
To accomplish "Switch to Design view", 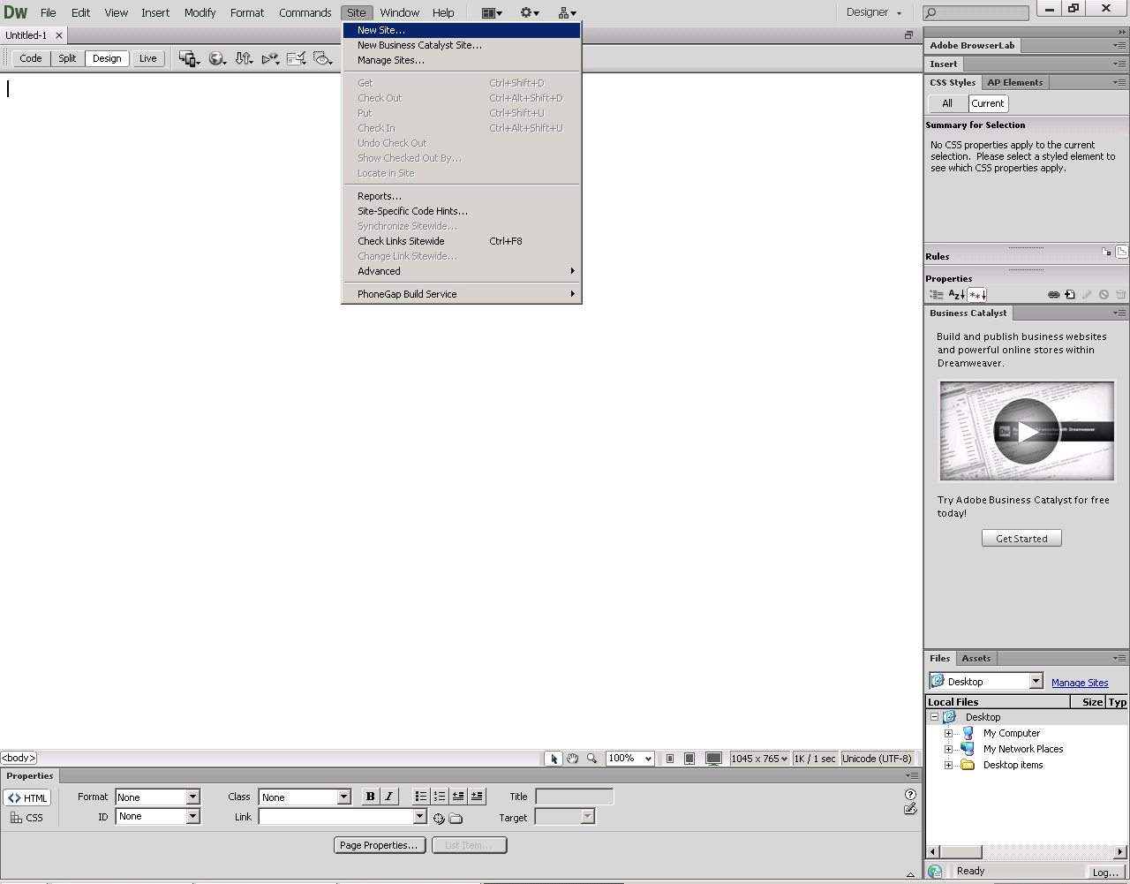I will pos(107,58).
